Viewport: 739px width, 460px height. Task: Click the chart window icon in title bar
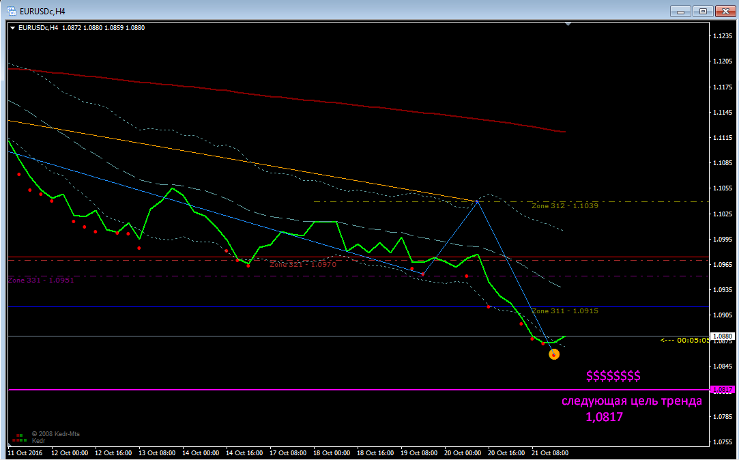[12, 11]
